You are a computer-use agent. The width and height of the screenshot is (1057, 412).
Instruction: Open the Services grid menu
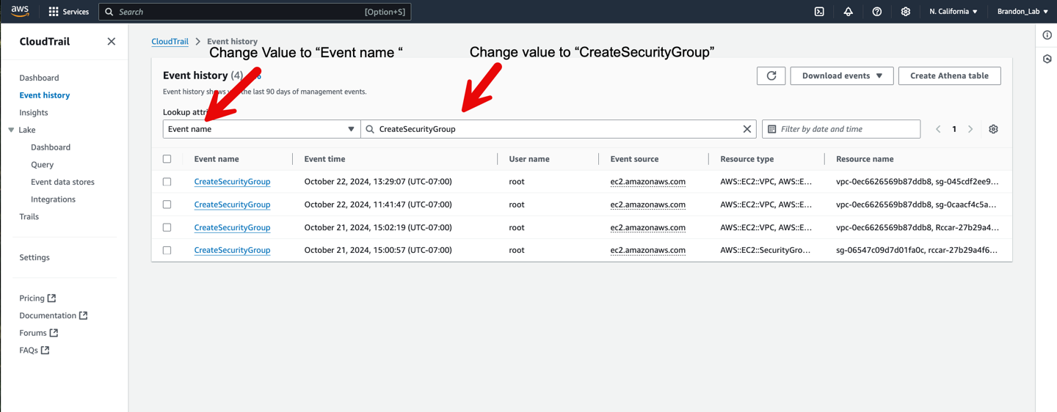[x=69, y=12]
